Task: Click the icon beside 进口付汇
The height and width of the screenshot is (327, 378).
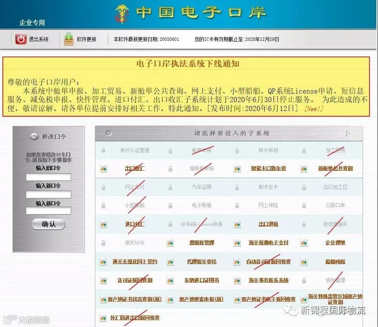Action: 104,224
